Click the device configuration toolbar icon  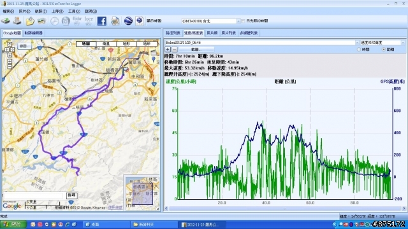pyautogui.click(x=17, y=21)
